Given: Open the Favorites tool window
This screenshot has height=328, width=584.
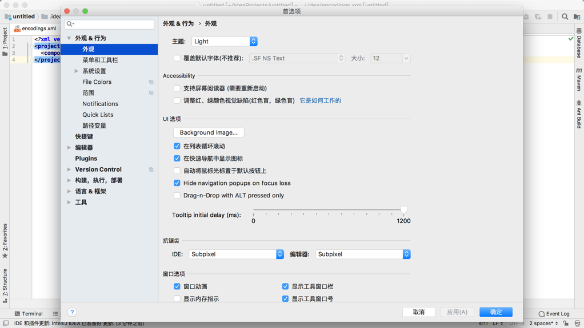Looking at the screenshot, I should click(5, 241).
